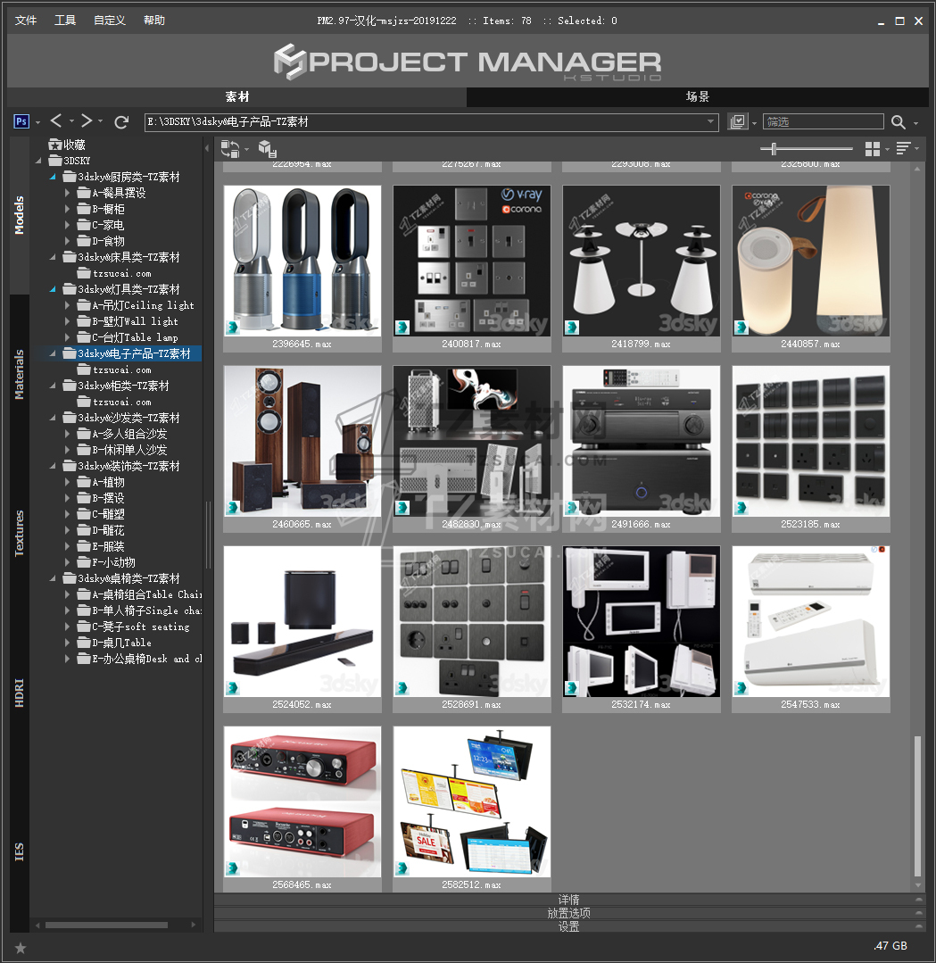Expand the 详情 details panel

tap(568, 900)
